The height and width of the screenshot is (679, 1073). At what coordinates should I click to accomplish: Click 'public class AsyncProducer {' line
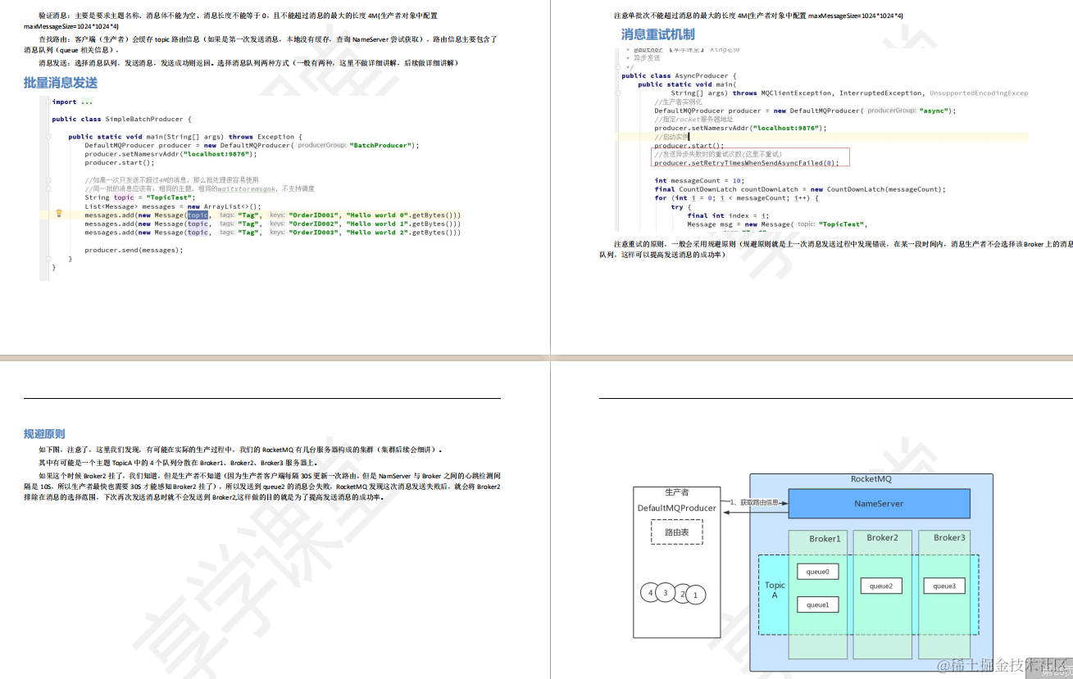tap(679, 75)
